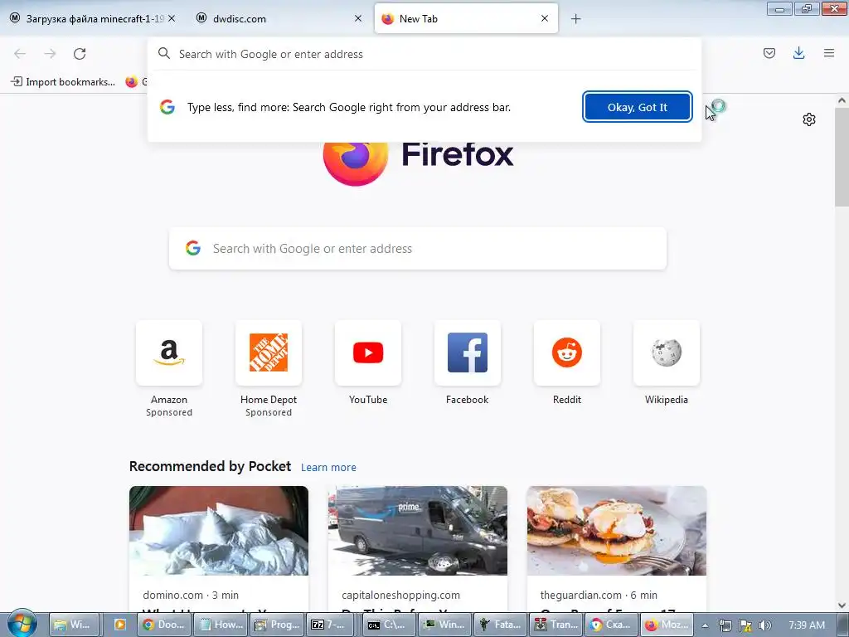Click the page scrollbar down arrow
Viewport: 849px width, 637px height.
842,605
